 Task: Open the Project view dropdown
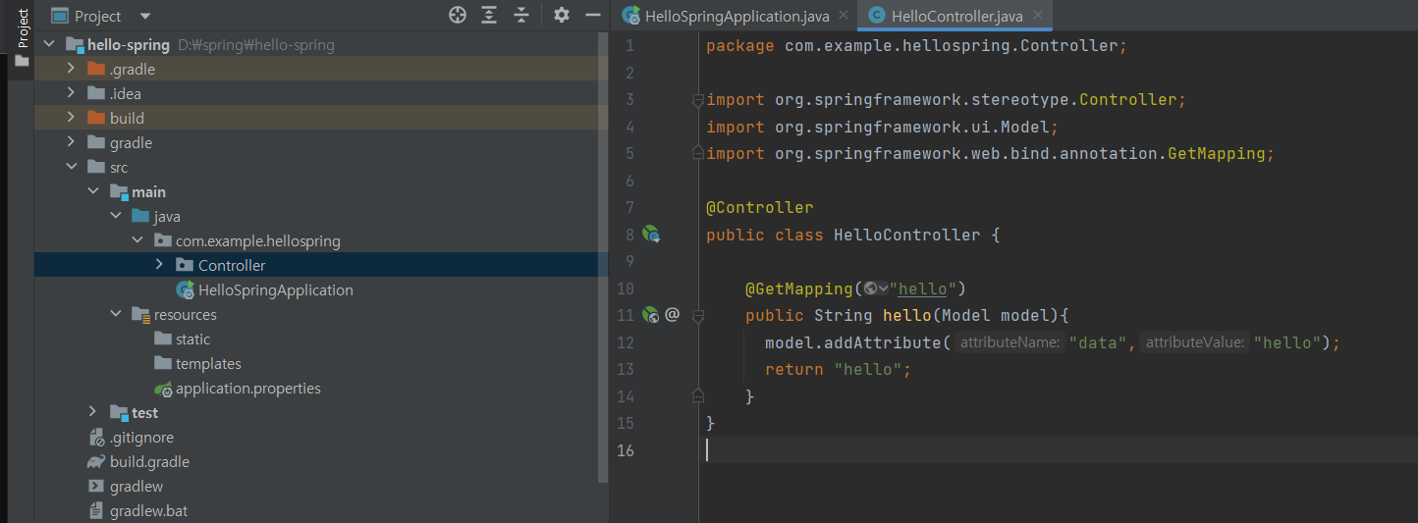pos(145,16)
